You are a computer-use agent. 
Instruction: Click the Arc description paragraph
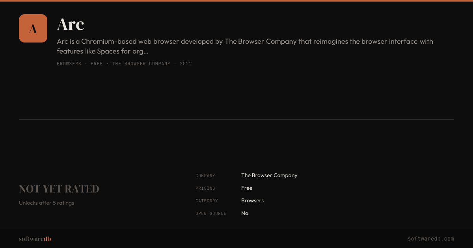pos(245,46)
